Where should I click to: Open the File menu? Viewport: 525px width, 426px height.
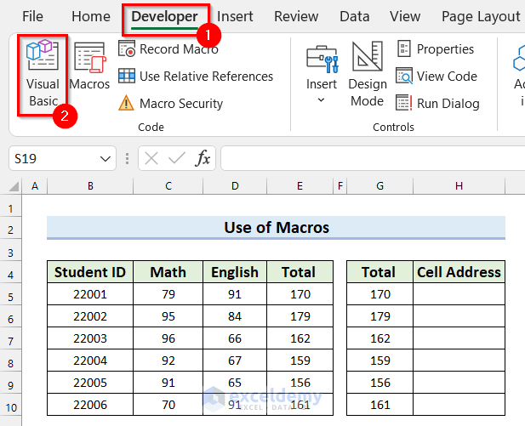pyautogui.click(x=32, y=16)
